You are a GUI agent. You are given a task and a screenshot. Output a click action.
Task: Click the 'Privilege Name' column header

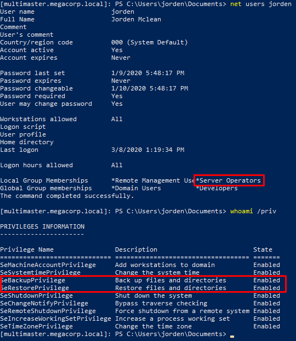coord(27,249)
